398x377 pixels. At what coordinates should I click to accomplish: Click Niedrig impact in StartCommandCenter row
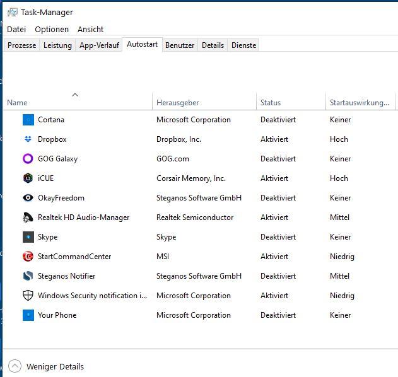(x=342, y=257)
